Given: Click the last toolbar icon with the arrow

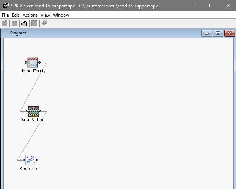Looking at the screenshot, I should point(44,23).
